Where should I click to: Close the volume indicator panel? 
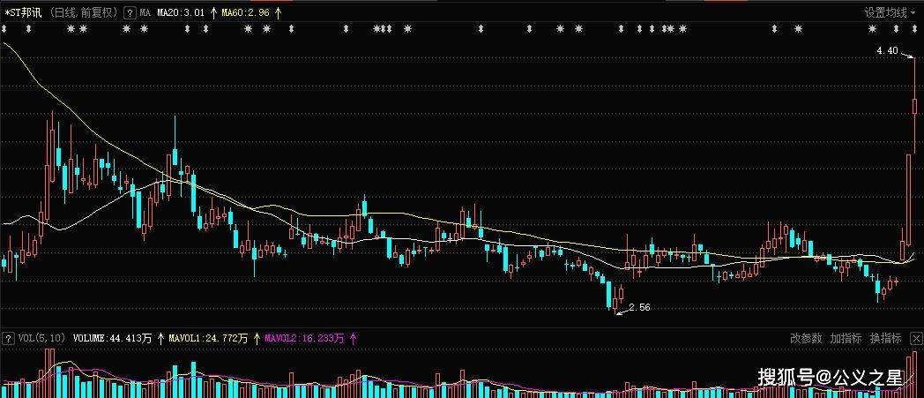point(916,339)
